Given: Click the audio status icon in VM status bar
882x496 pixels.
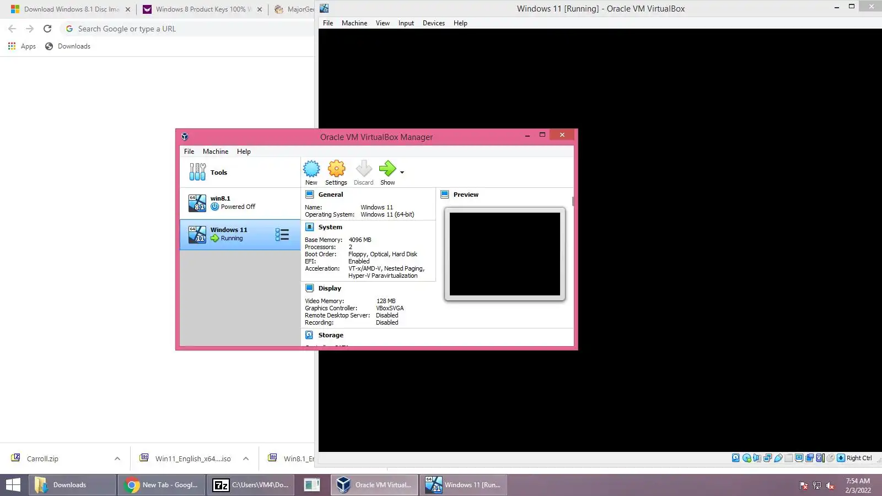Looking at the screenshot, I should (757, 458).
